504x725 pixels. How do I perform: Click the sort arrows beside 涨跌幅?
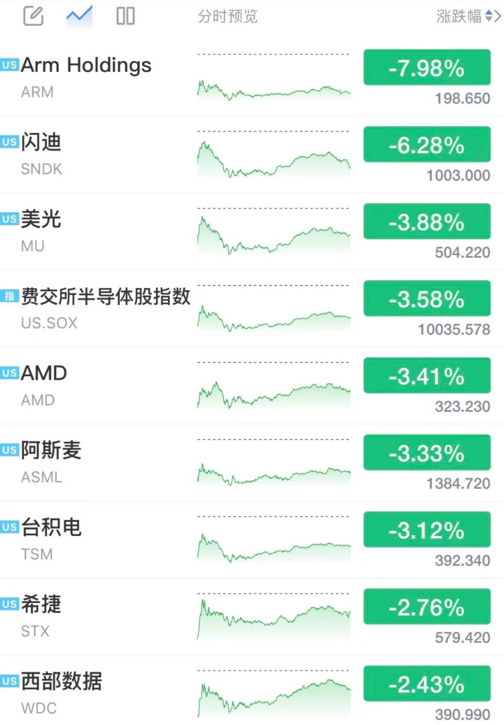pyautogui.click(x=488, y=16)
